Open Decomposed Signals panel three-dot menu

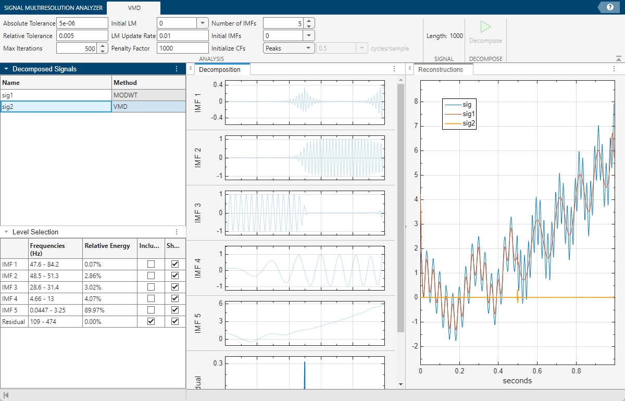click(x=177, y=69)
